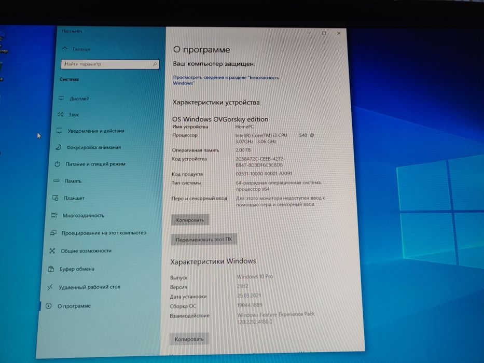Click the power icon beside Питание и спящий режим
This screenshot has height=363, width=484.
tap(57, 164)
